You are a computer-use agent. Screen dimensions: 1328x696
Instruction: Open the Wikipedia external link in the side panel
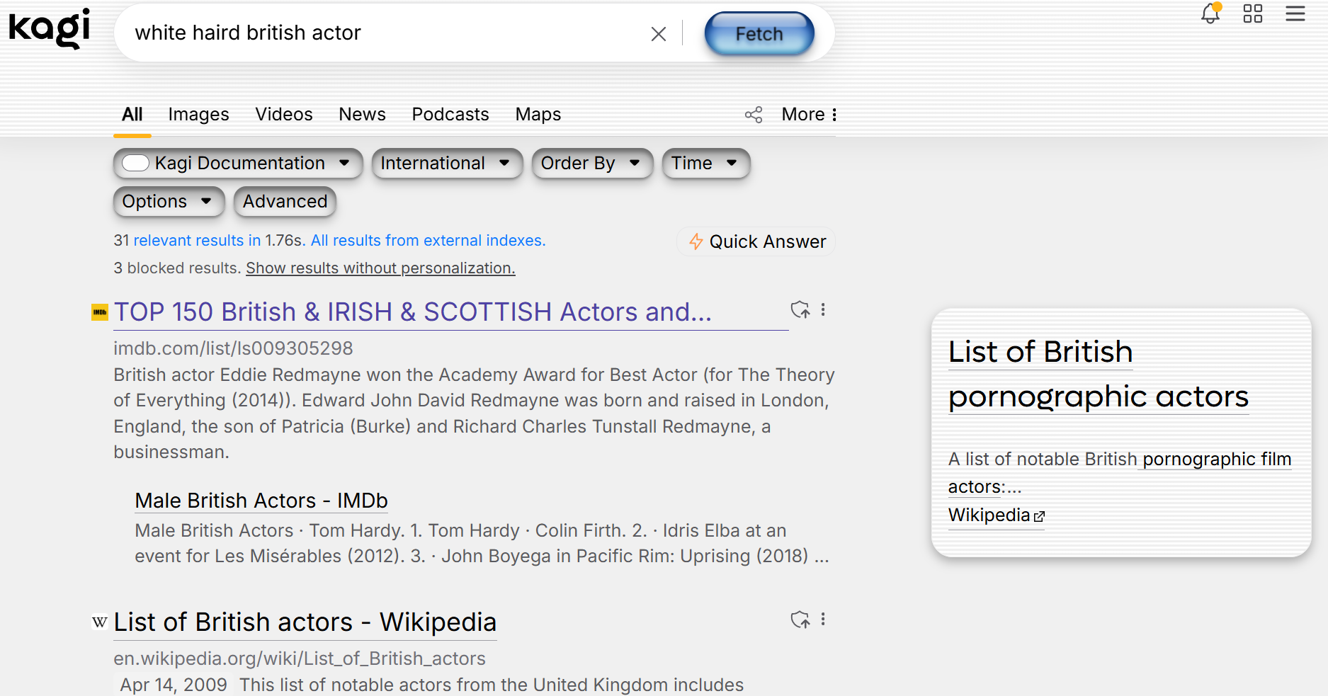997,515
